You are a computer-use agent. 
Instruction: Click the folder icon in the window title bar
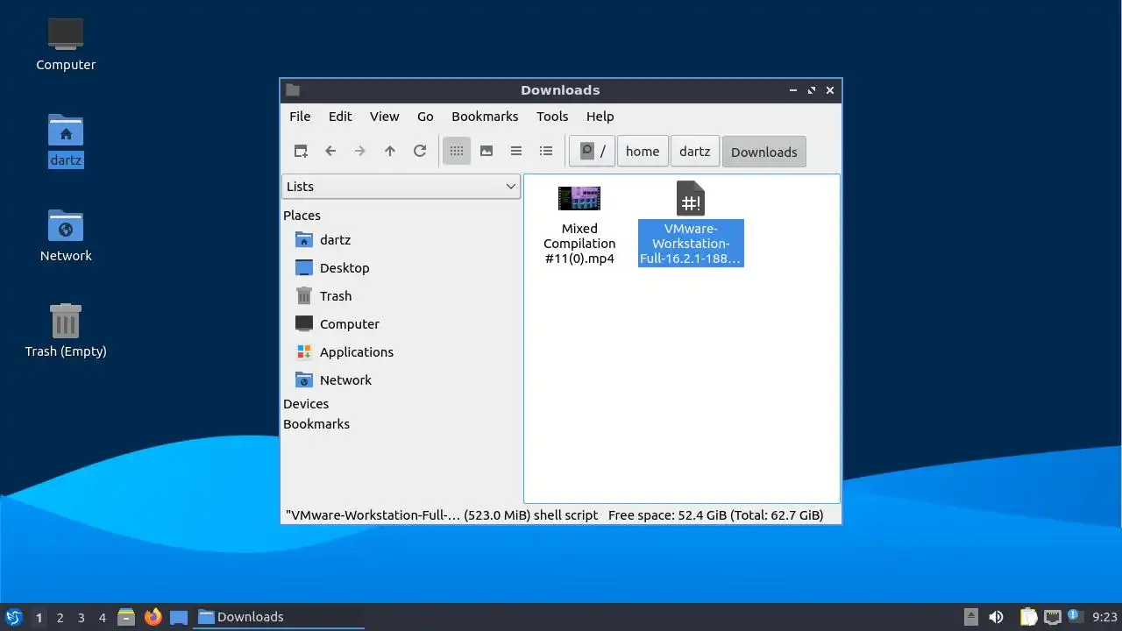coord(293,89)
